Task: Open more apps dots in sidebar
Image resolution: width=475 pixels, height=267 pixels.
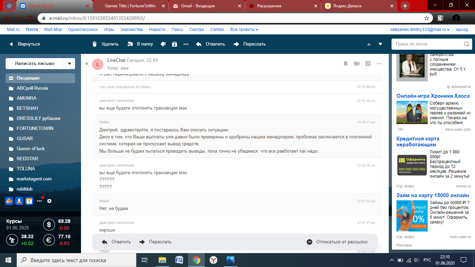Action: click(x=39, y=201)
